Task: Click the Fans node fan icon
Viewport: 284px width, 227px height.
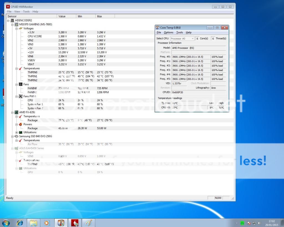Action: tap(21, 84)
